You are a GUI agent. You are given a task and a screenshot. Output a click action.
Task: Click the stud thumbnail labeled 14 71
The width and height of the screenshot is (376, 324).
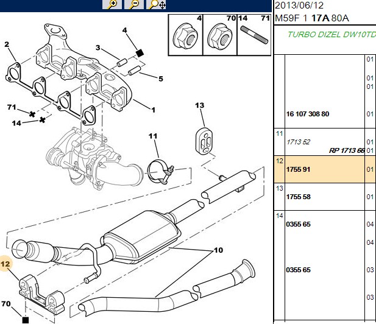[254, 35]
